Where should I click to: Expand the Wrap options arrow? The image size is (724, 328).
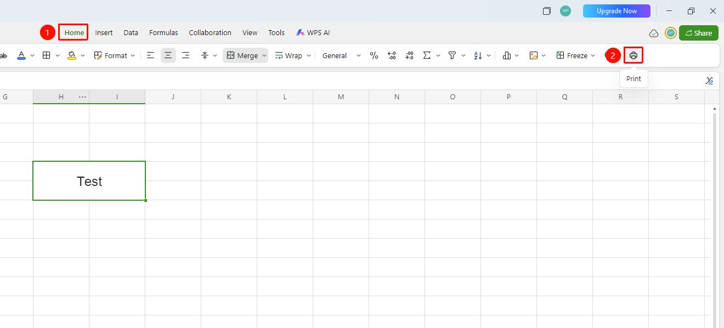click(x=309, y=55)
